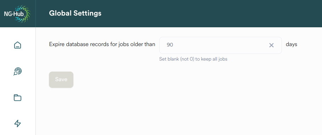The width and height of the screenshot is (322, 135).
Task: Click the 'NG-Hub' text in the logo
Action: tap(14, 14)
